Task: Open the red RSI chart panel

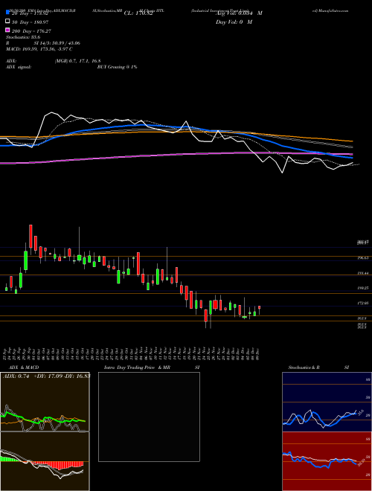Action: pos(327,461)
